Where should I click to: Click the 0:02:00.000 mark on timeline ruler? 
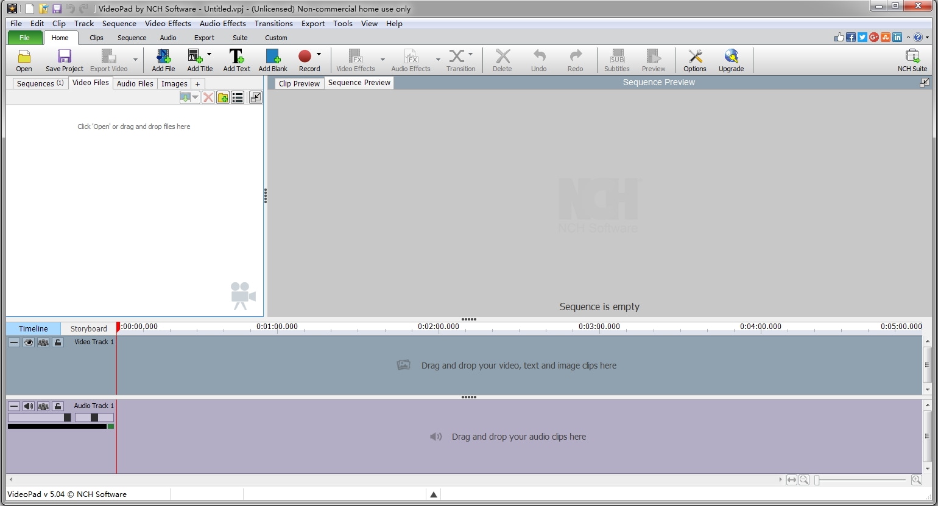pos(439,327)
